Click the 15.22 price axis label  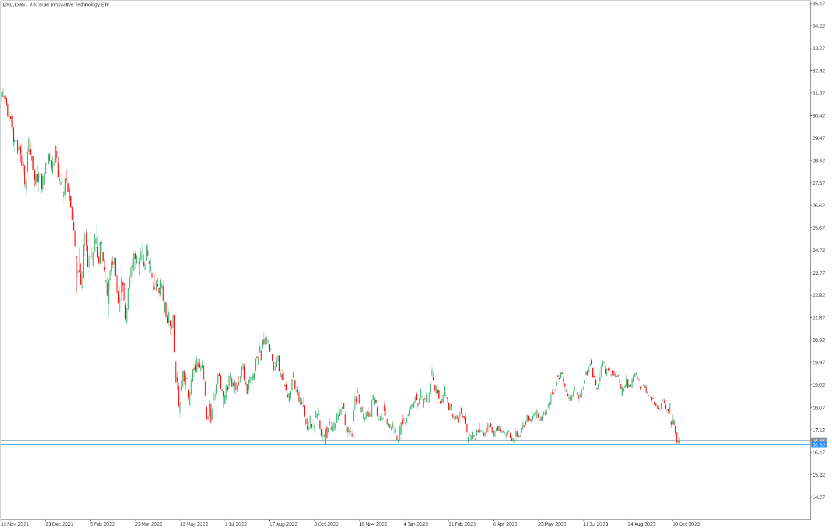pos(819,475)
